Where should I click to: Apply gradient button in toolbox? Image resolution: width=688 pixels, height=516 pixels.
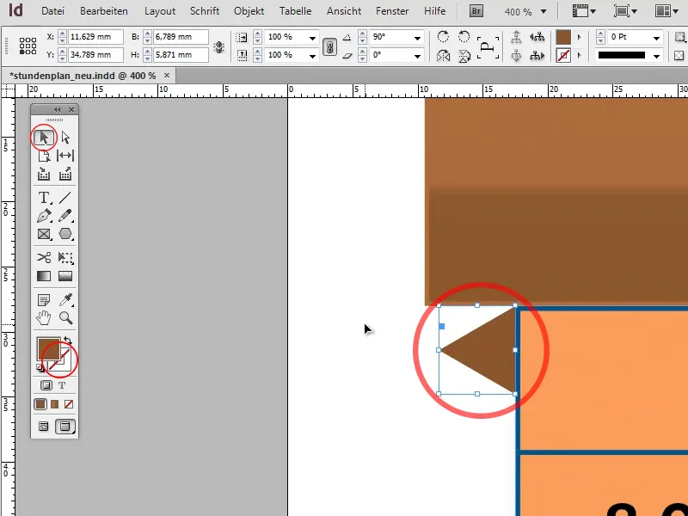pyautogui.click(x=54, y=404)
